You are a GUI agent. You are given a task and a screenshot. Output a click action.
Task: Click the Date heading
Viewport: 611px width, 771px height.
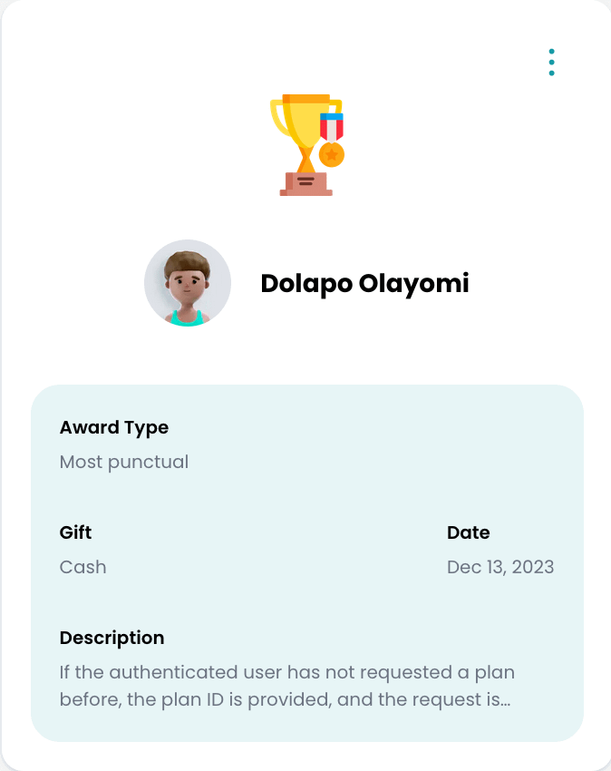pos(469,532)
